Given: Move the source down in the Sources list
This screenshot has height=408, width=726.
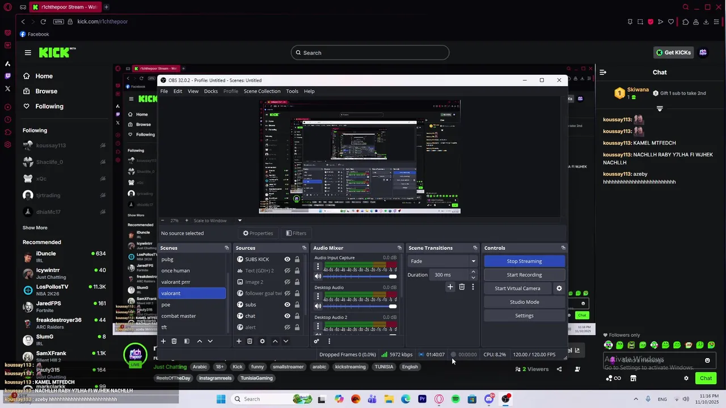Looking at the screenshot, I should pos(286,341).
